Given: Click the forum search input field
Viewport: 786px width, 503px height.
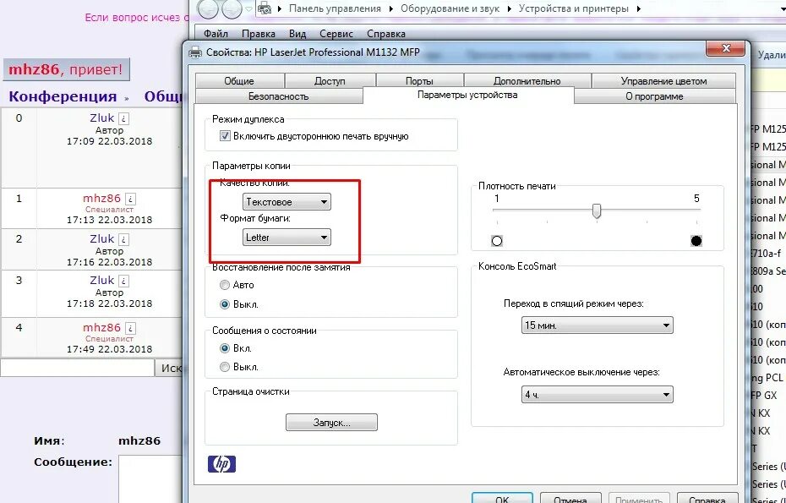Looking at the screenshot, I should point(77,368).
